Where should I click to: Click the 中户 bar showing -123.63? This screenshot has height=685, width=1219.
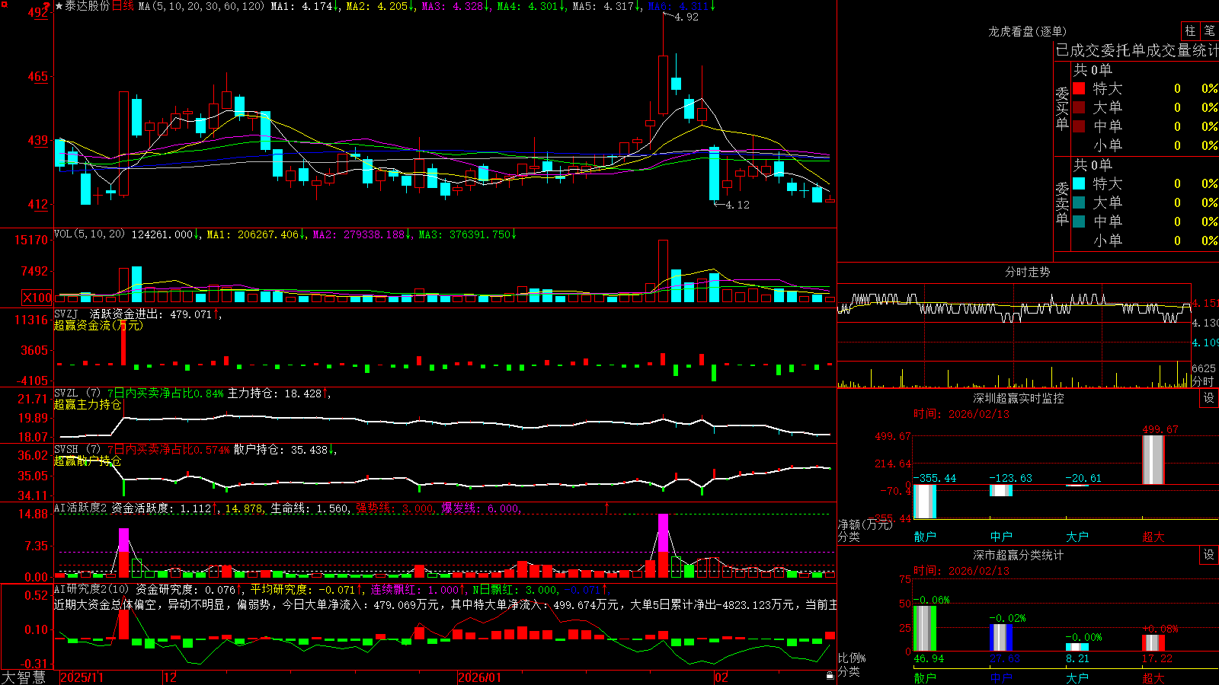1001,491
